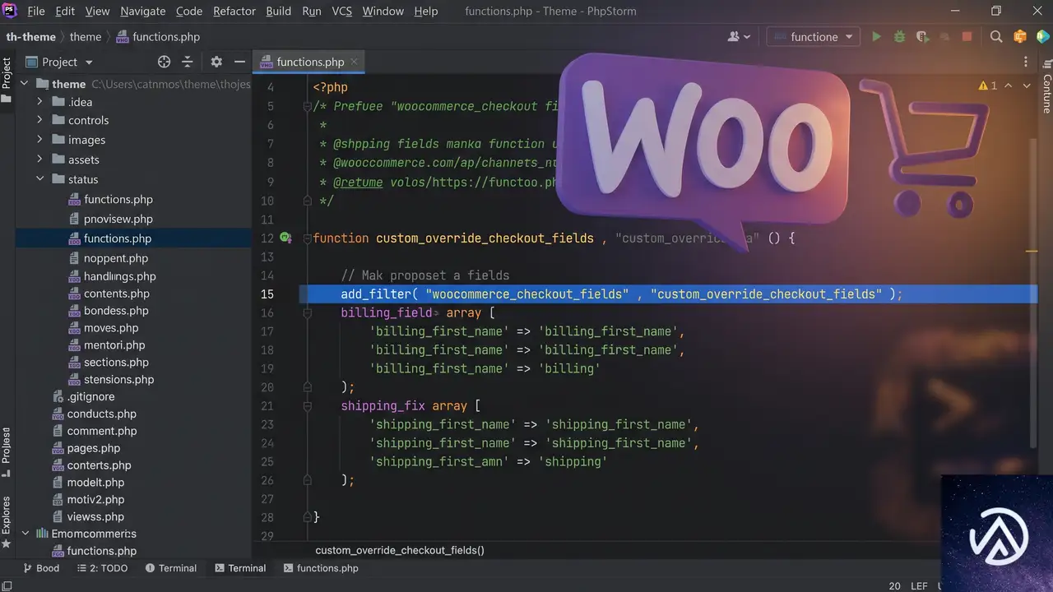1053x592 pixels.
Task: Expand the .idea folder
Action: [39, 102]
